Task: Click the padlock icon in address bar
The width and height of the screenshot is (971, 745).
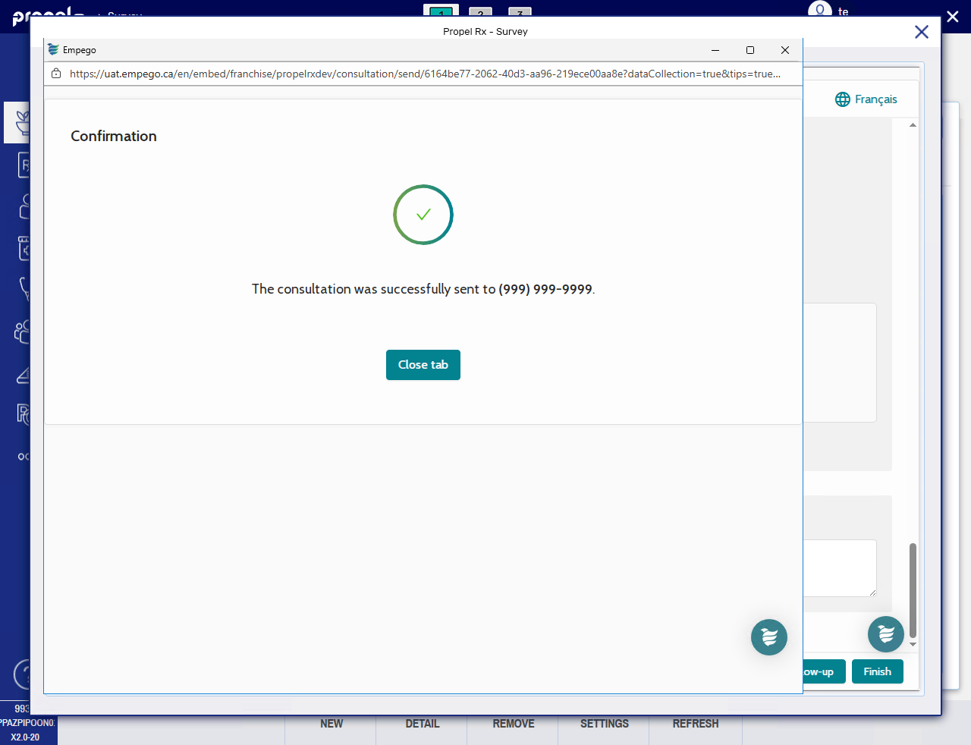Action: [56, 74]
